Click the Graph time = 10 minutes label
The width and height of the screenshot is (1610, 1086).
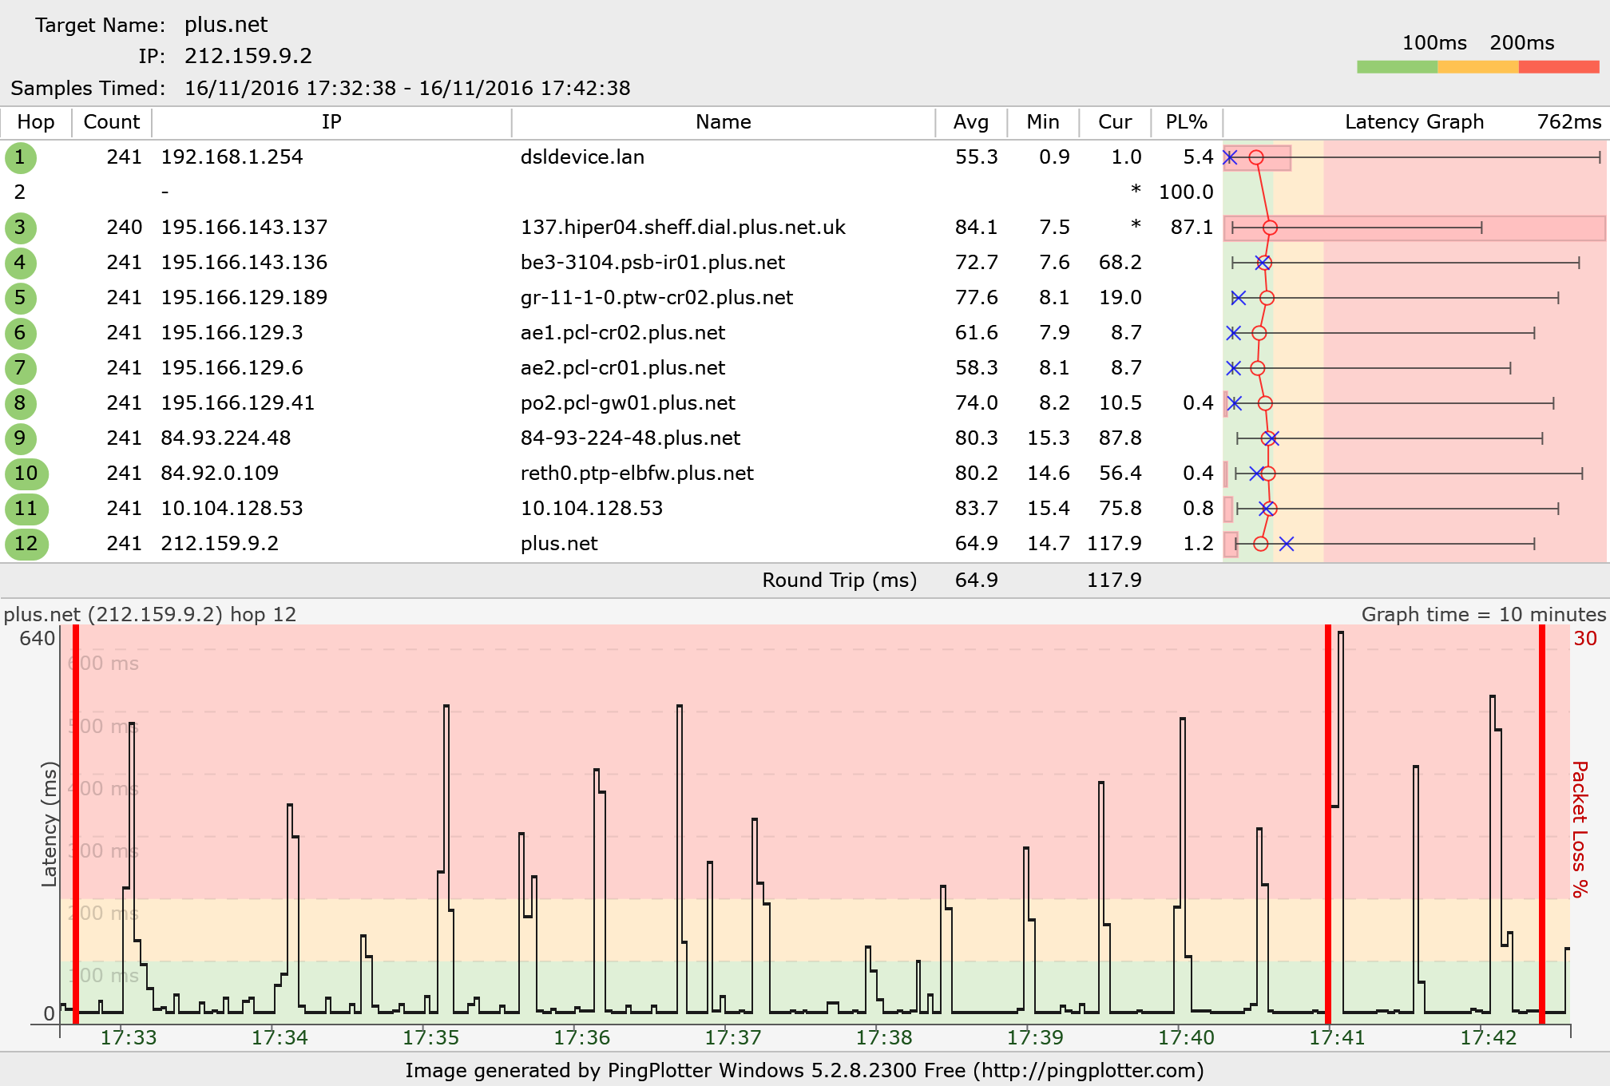tap(1483, 614)
